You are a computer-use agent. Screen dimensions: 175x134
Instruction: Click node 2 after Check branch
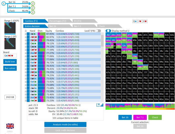click(x=33, y=12)
